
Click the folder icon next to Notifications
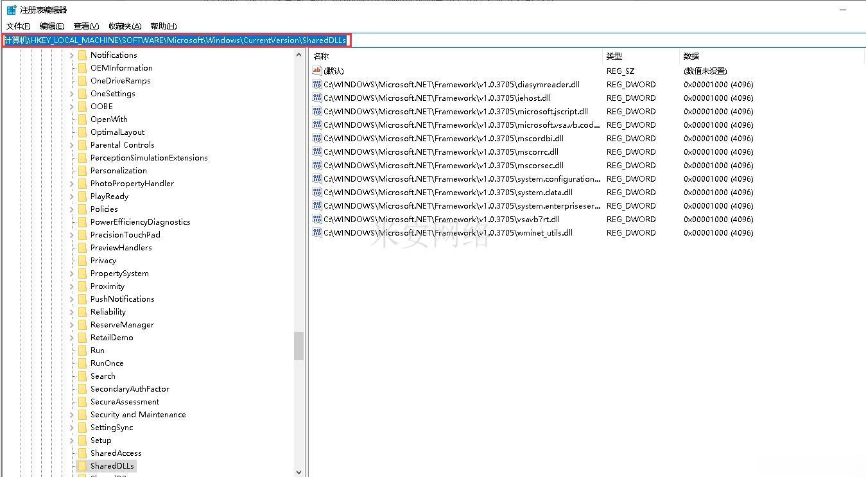82,55
